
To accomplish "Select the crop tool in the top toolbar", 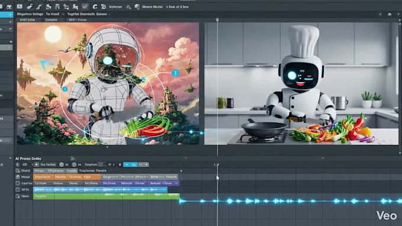I will pyautogui.click(x=66, y=6).
